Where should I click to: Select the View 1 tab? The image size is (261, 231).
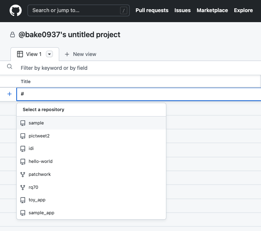[x=35, y=54]
